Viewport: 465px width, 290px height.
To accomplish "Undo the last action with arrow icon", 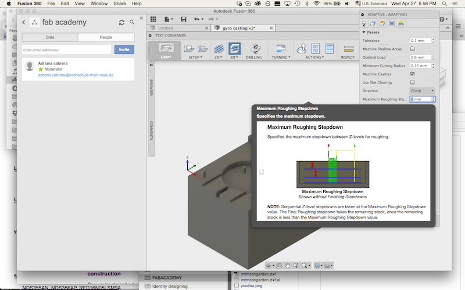I will click(x=197, y=19).
